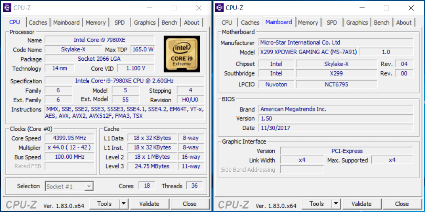Click Close button in right CPU-Z window
This screenshot has height=212, width=425.
[x=402, y=204]
